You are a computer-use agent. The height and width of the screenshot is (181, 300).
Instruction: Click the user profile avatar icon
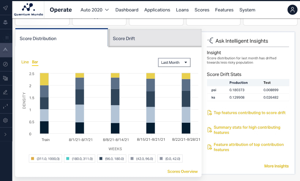point(293,10)
